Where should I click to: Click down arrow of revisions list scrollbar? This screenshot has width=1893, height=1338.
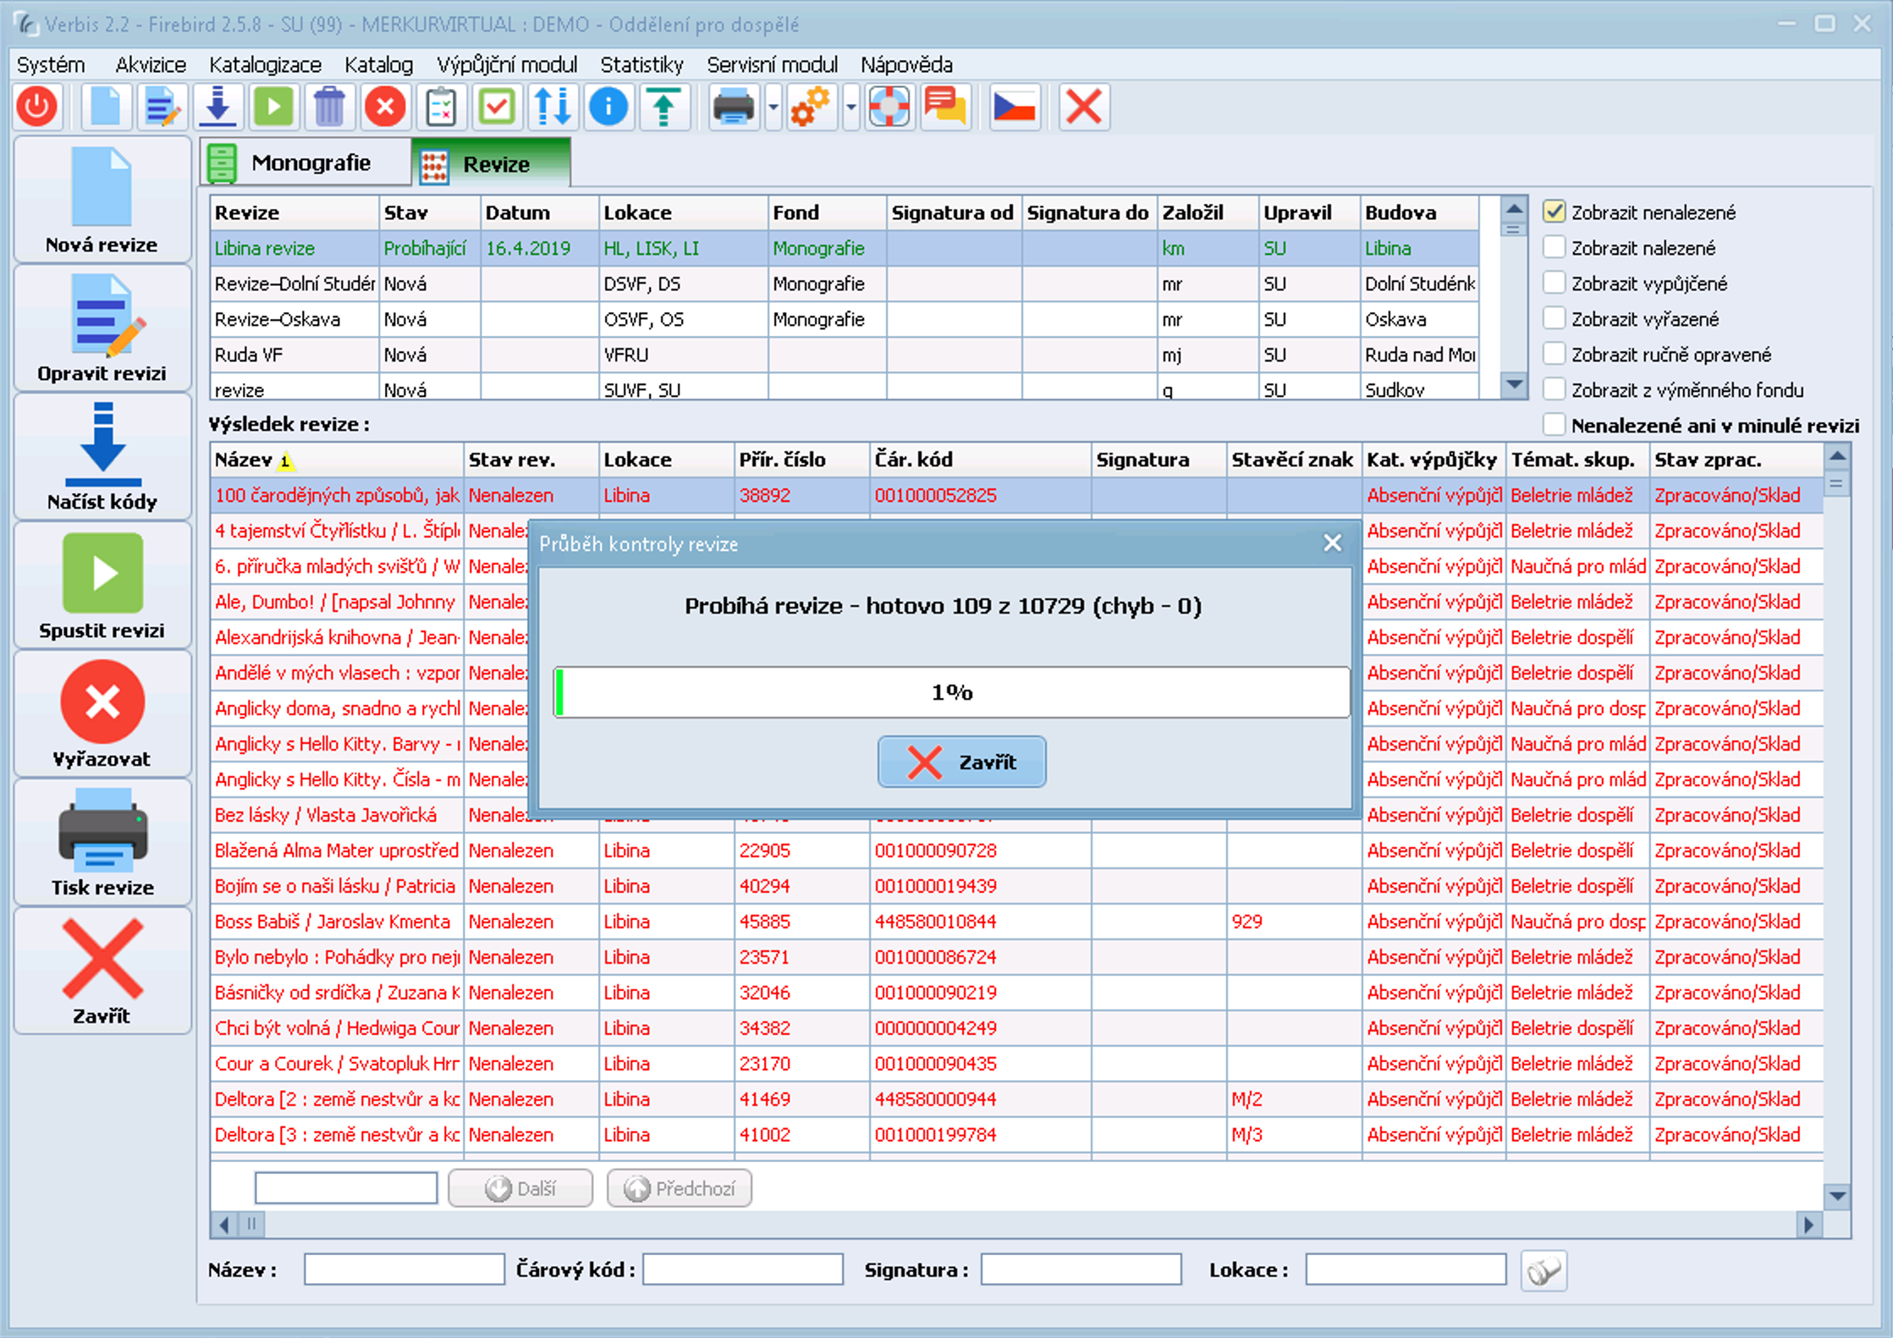click(x=1514, y=386)
